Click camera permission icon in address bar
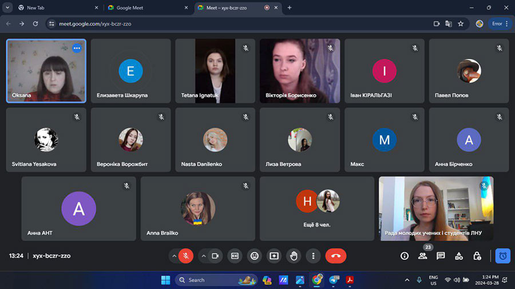 [437, 23]
